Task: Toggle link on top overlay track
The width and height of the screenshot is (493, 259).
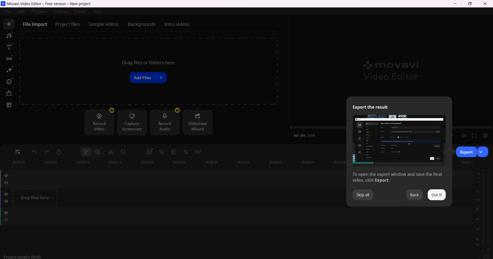Action: click(6, 183)
